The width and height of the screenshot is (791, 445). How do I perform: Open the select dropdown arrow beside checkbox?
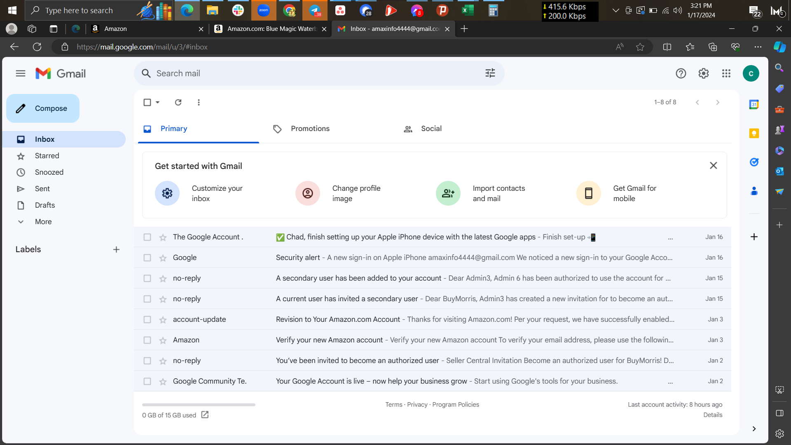tap(157, 102)
